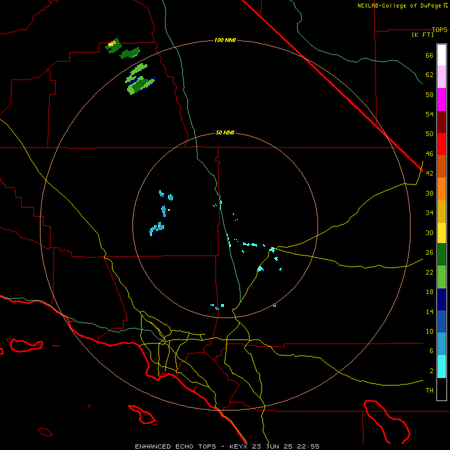The height and width of the screenshot is (450, 450).
Task: Click the 100 NMI range ring label
Action: click(225, 40)
